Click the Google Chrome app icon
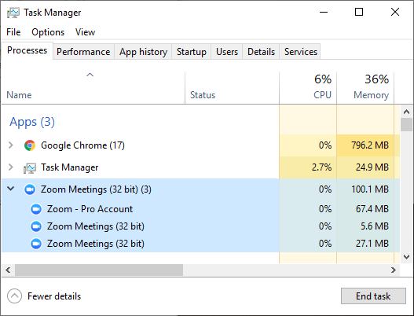 30,145
